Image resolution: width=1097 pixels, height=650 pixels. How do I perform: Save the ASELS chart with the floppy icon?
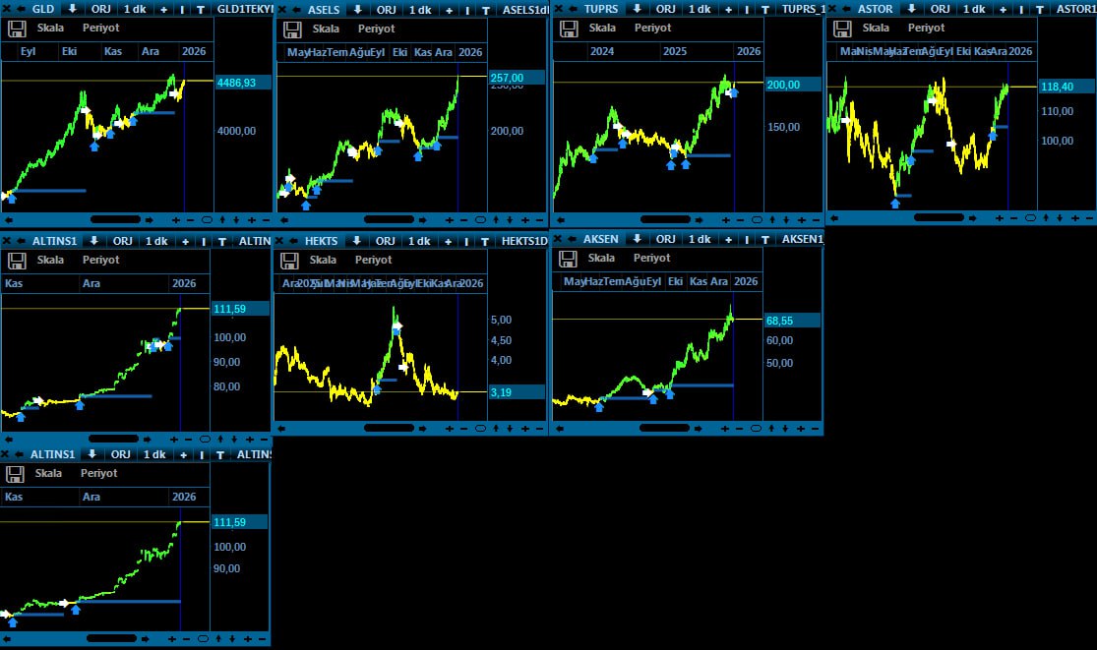tap(292, 30)
